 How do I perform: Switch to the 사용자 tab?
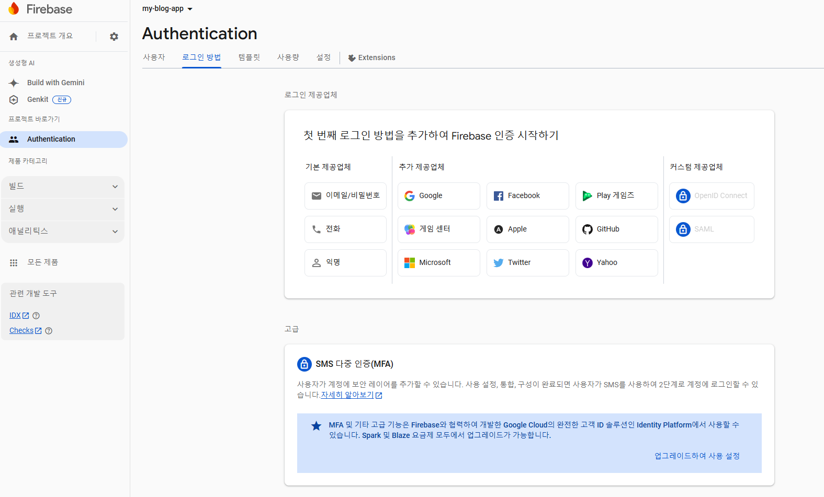(x=154, y=57)
